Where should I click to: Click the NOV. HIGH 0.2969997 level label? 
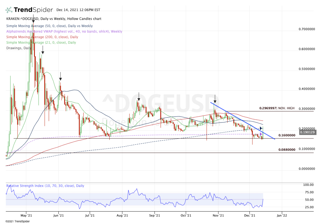[x=277, y=108]
